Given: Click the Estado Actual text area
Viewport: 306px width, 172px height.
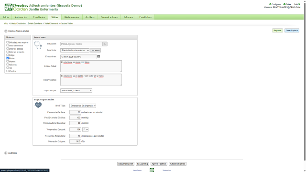Looking at the screenshot, I should 91,66.
